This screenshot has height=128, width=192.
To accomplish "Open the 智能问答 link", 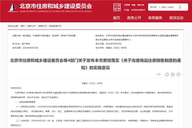I will 141,5.
